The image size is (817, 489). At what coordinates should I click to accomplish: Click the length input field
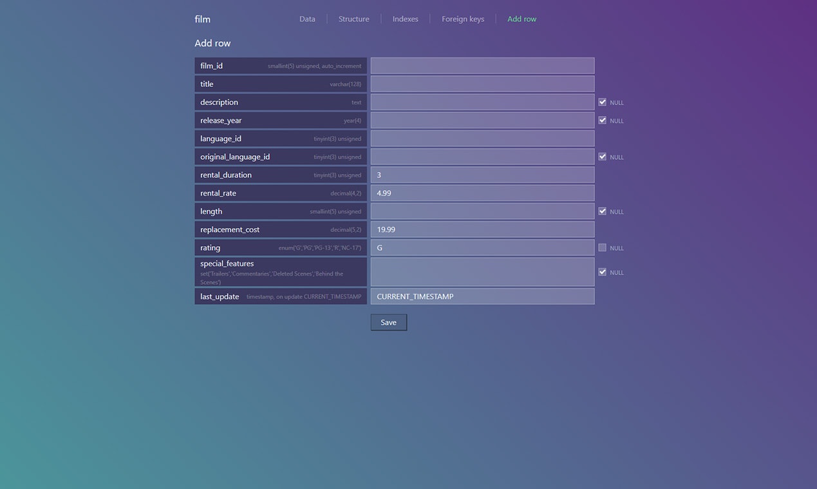pos(482,211)
